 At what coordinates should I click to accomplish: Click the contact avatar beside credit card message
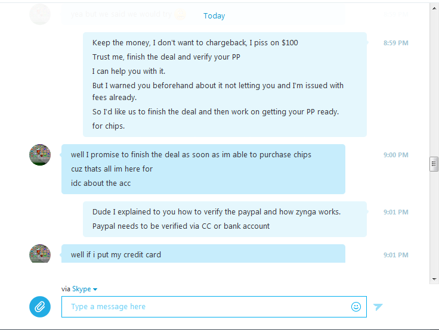40,253
